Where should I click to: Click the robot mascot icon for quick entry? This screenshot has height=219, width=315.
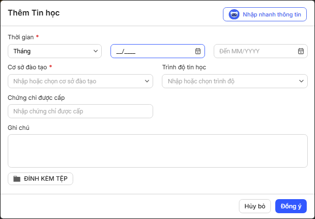(x=234, y=15)
